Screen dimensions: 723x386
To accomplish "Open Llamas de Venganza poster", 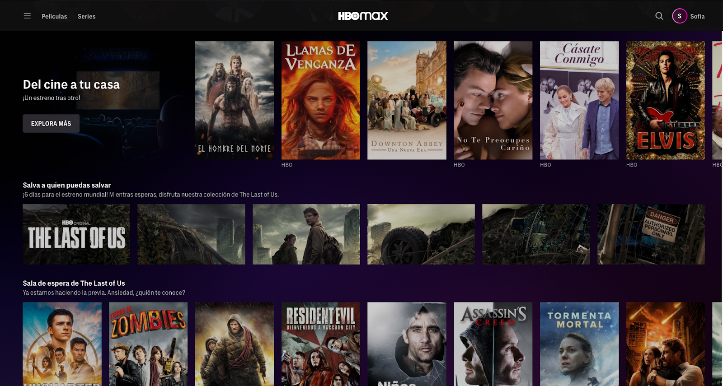I will (321, 100).
